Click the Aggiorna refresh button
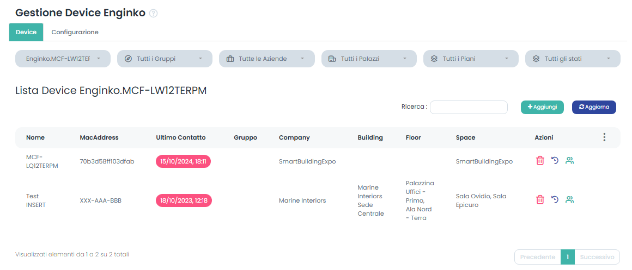The image size is (632, 270). coord(593,107)
